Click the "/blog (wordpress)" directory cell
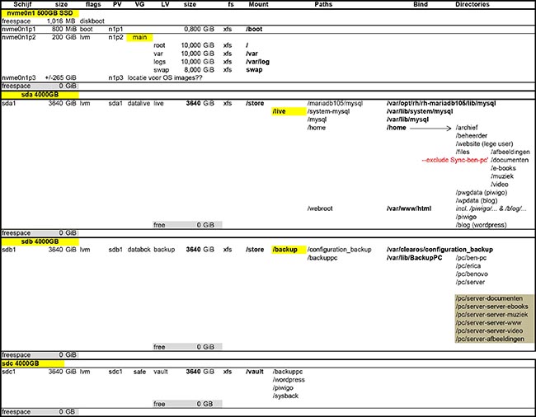This screenshot has width=536, height=417. 481,225
